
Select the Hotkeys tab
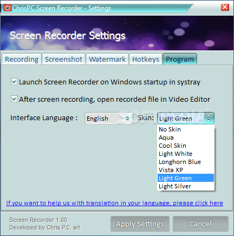[146, 59]
